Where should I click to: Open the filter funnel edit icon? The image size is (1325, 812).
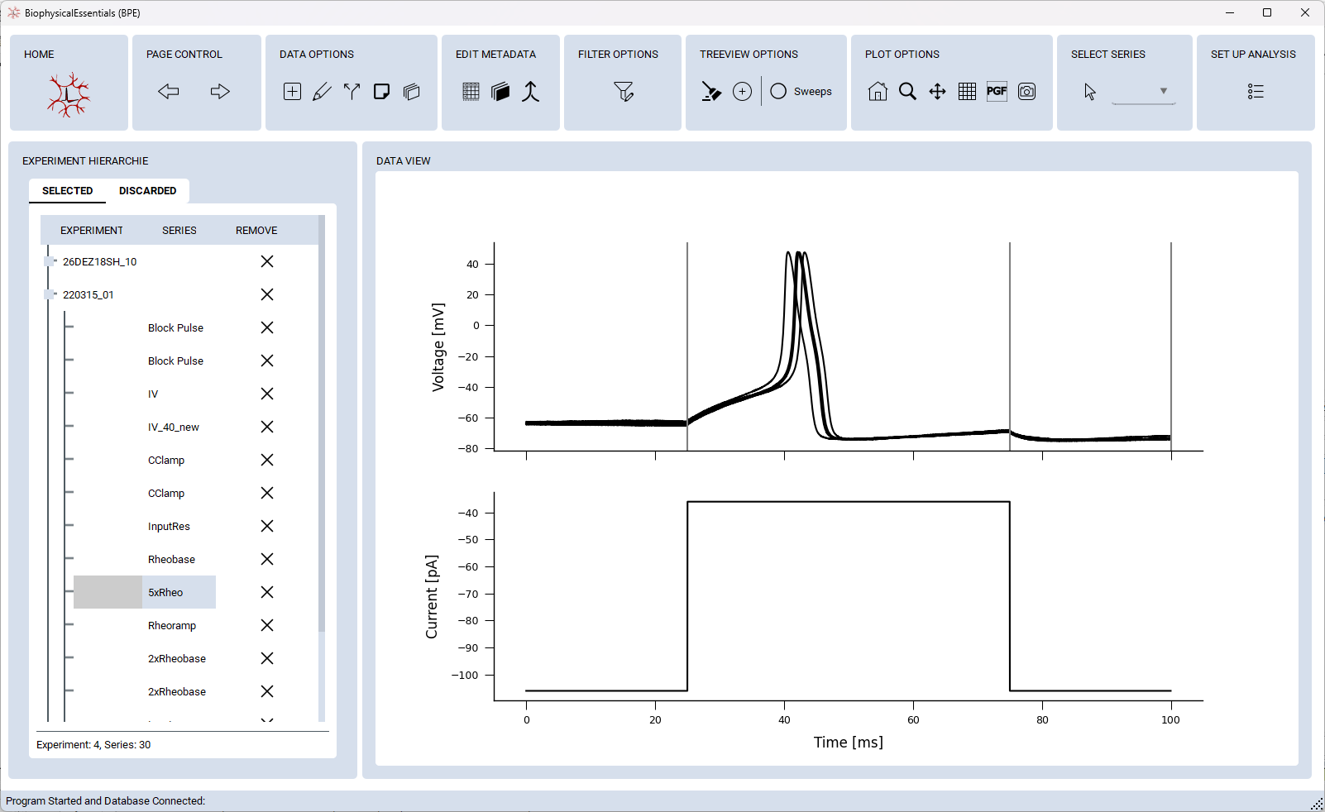(x=624, y=92)
